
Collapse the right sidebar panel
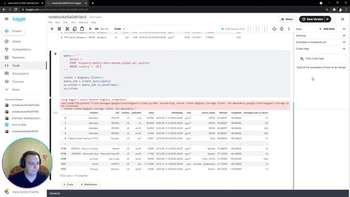tap(342, 19)
